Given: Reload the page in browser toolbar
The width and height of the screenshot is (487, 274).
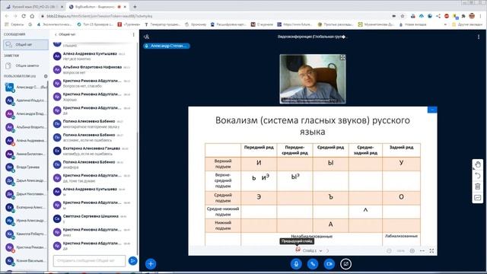Looking at the screenshot, I should pyautogui.click(x=24, y=16).
